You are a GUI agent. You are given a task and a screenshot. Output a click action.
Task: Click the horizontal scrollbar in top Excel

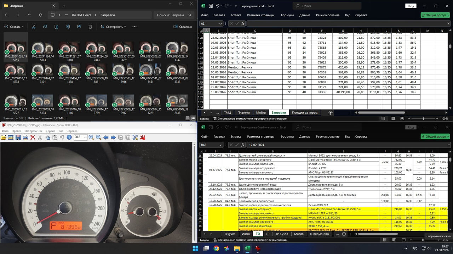coord(382,113)
